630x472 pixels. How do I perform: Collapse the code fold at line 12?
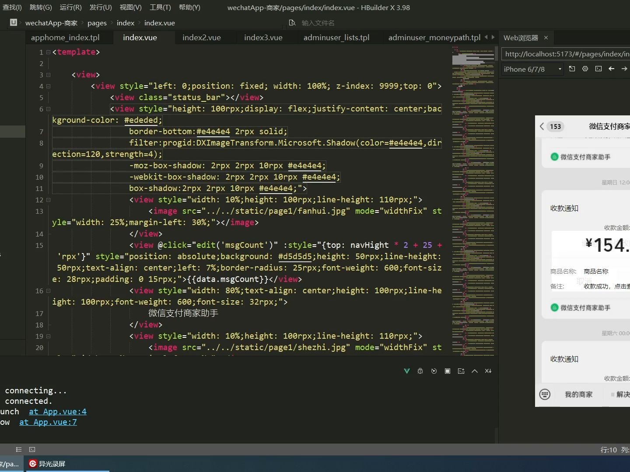point(49,200)
